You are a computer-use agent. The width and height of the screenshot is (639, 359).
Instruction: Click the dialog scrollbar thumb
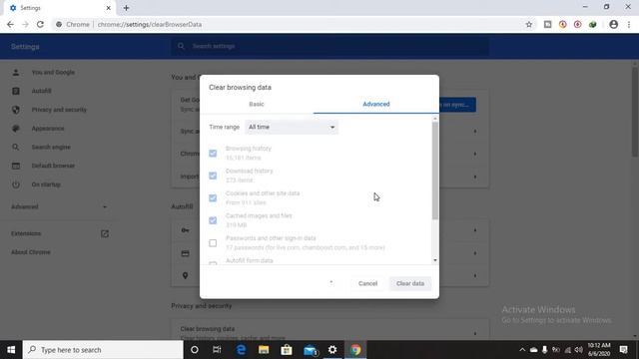click(435, 171)
